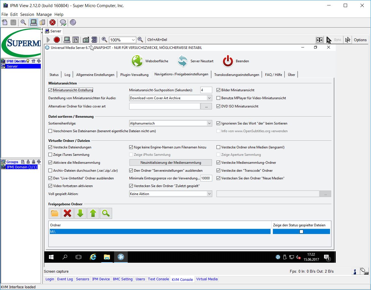Click the fit-to-window arrows icon beside Sync
The height and width of the screenshot is (290, 371).
point(320,40)
